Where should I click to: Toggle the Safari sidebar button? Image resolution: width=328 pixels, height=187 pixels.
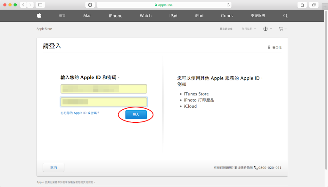[x=40, y=5]
